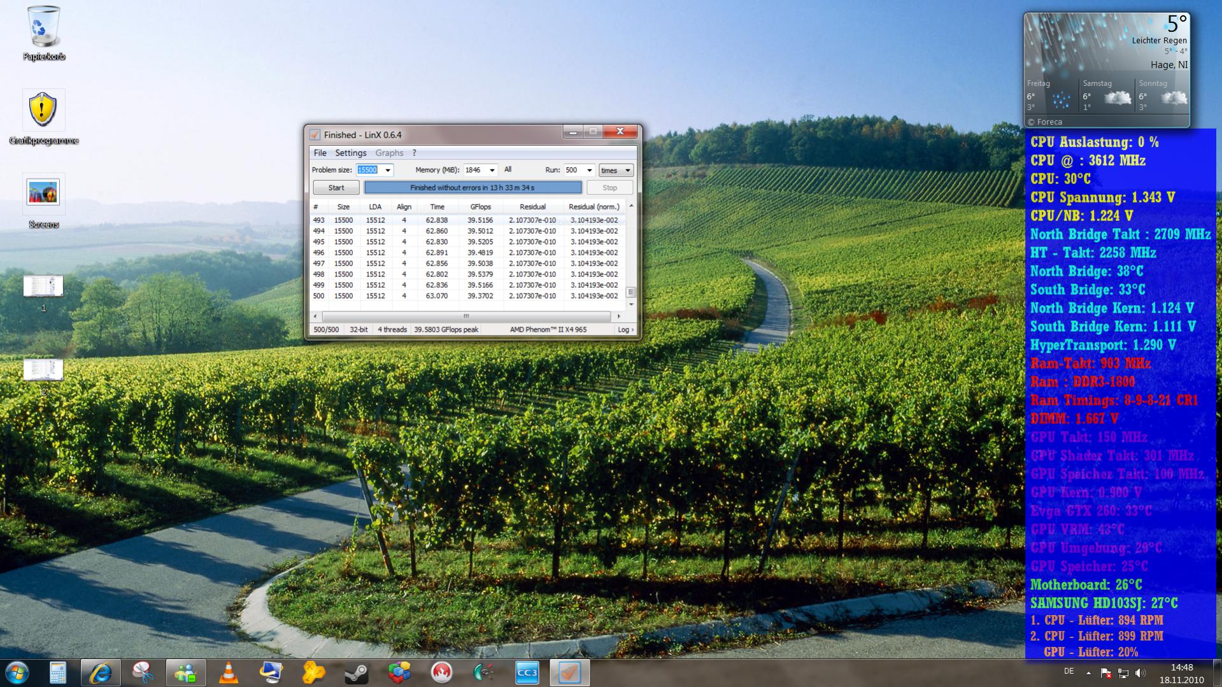Viewport: 1222px width, 687px height.
Task: Click the AMD Phenom II X4 965 status text
Action: coord(548,329)
